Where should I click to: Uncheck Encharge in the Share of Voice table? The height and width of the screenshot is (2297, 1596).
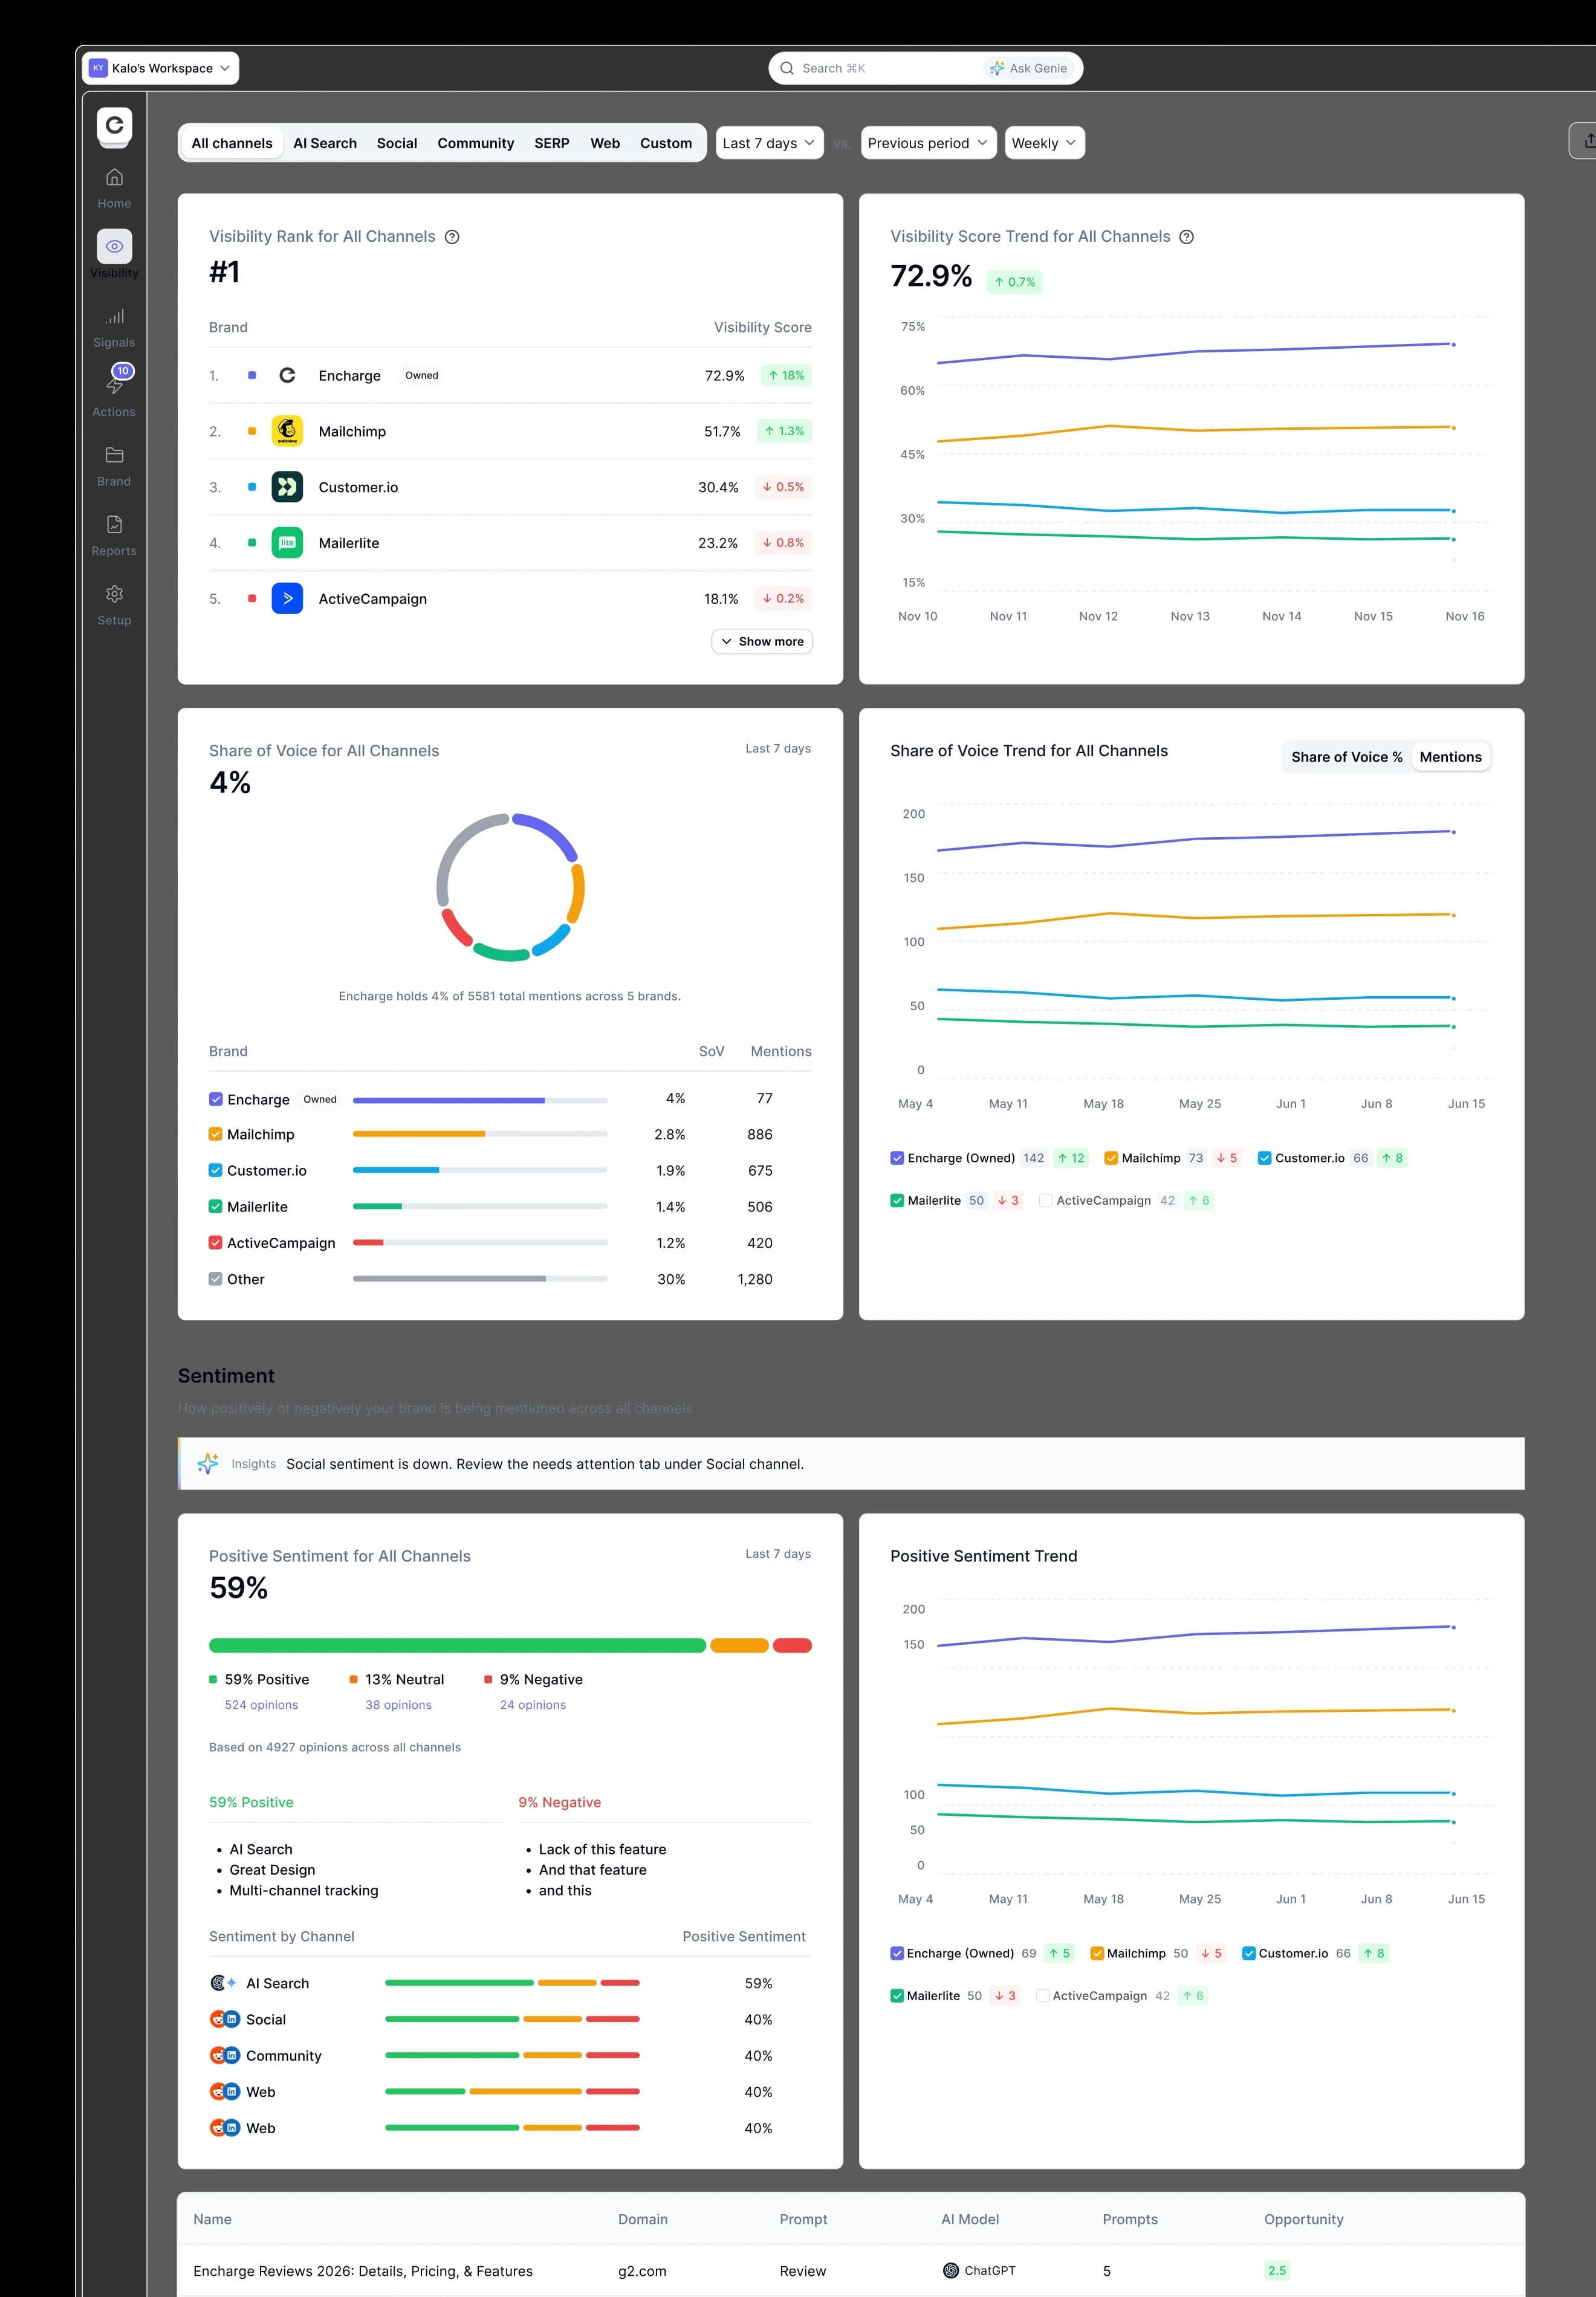pyautogui.click(x=215, y=1099)
